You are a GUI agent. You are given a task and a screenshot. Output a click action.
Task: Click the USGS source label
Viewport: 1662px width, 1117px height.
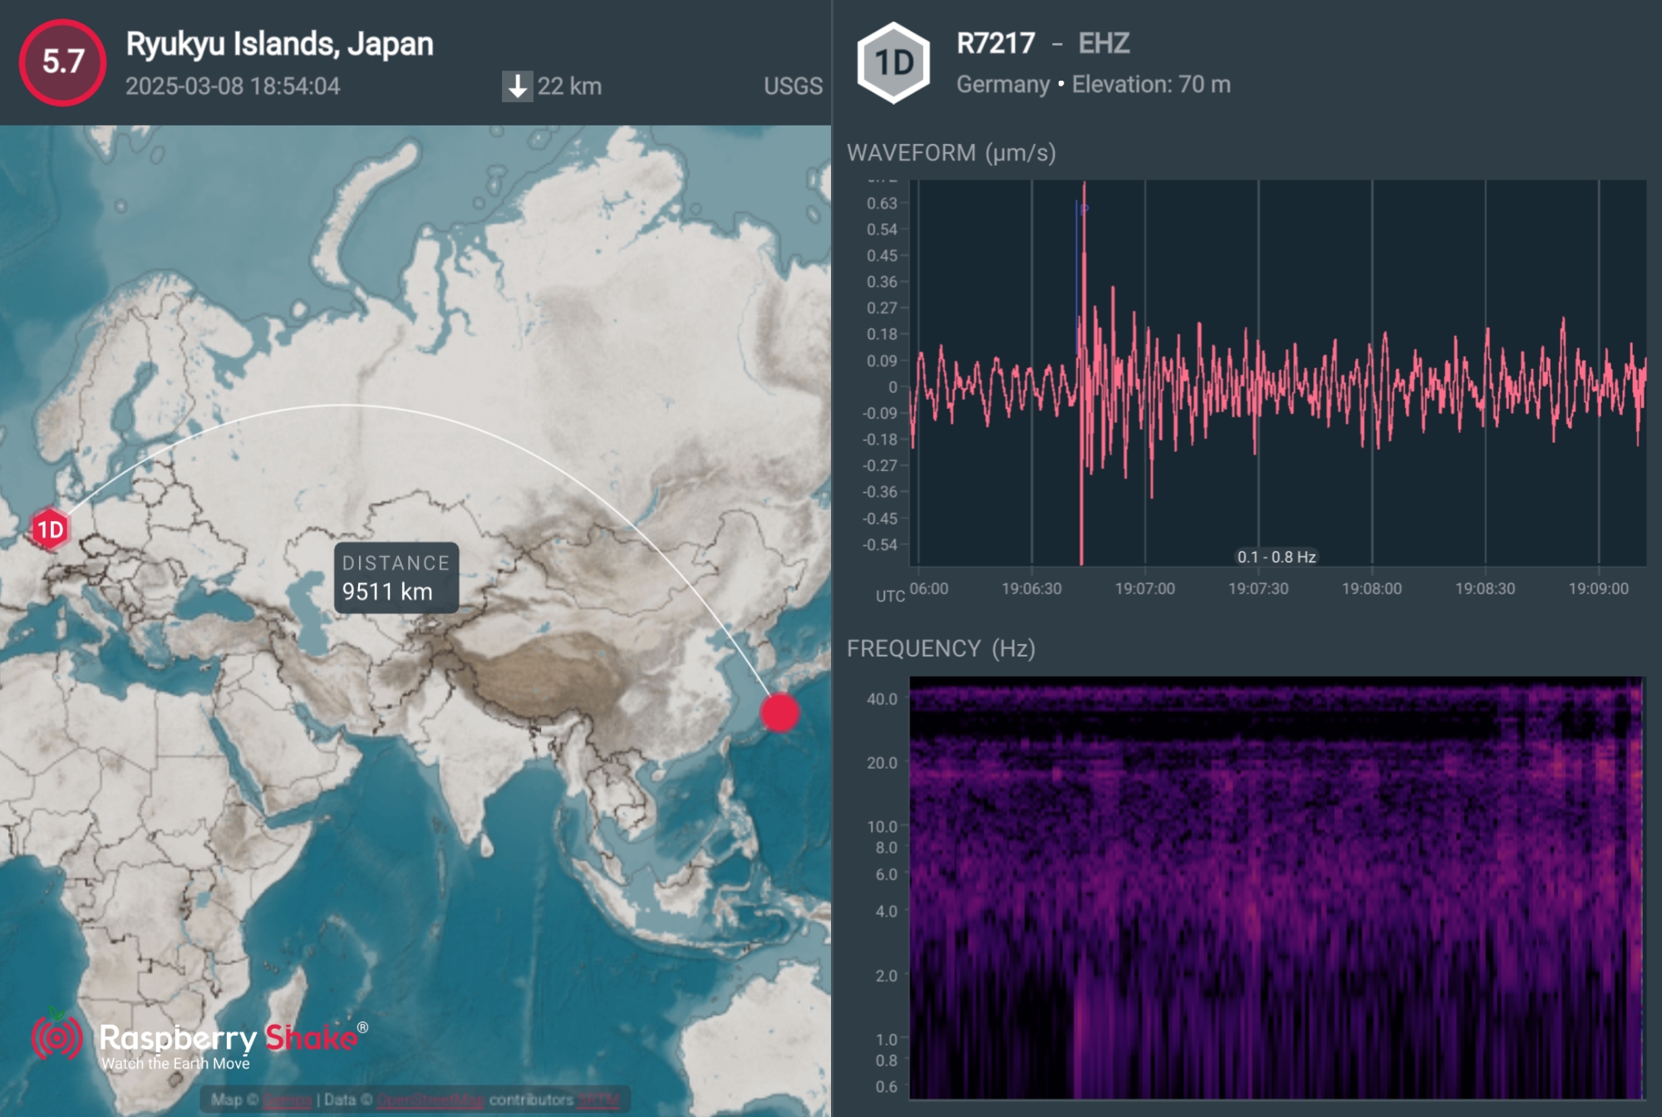coord(793,86)
